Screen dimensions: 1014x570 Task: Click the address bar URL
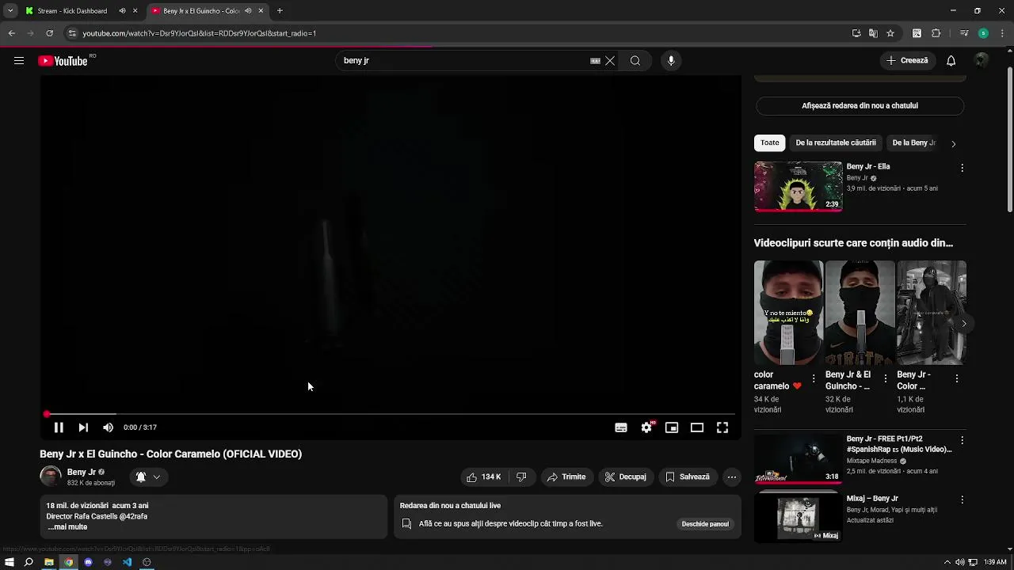[x=199, y=33]
